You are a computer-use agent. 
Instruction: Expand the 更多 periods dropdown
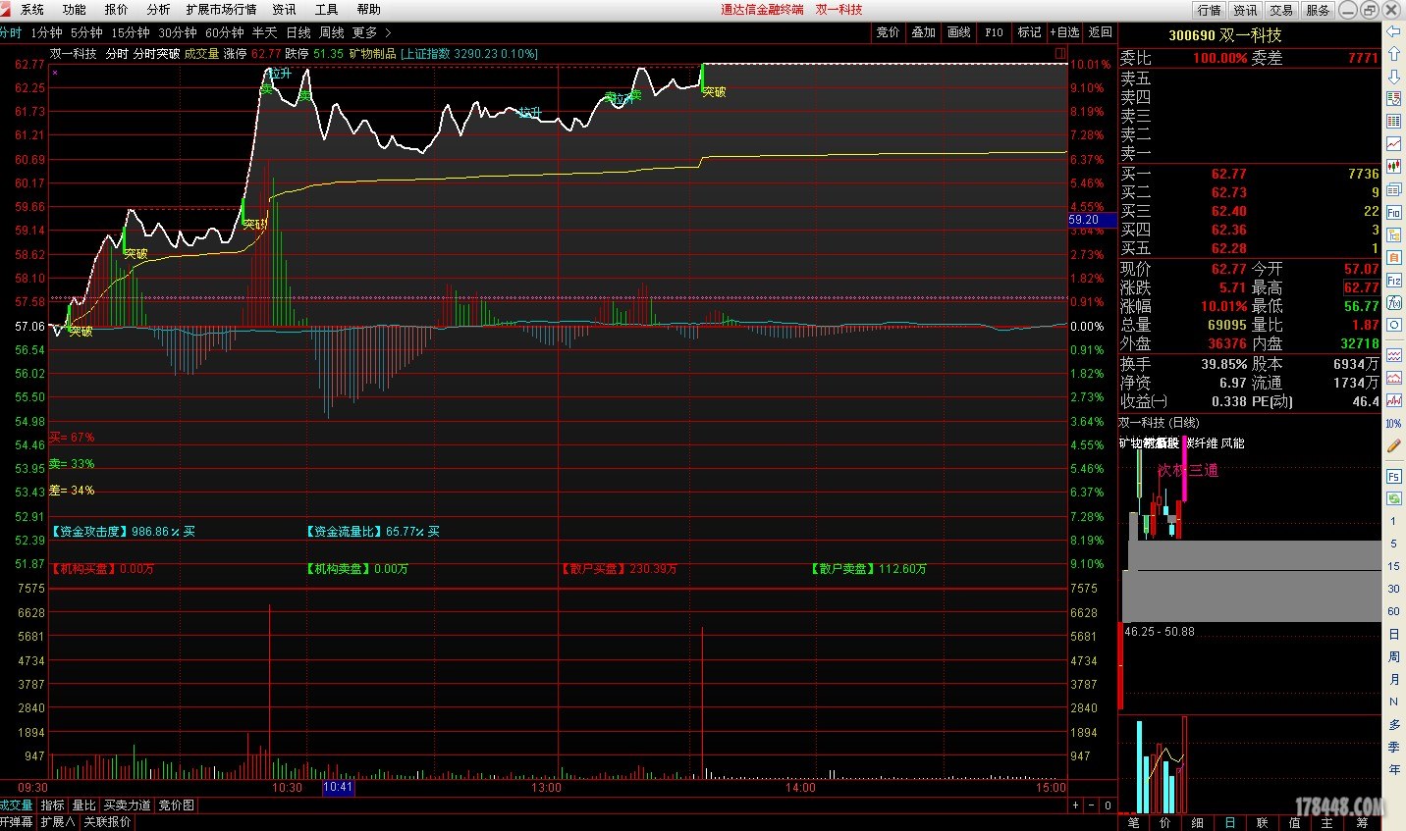(371, 32)
